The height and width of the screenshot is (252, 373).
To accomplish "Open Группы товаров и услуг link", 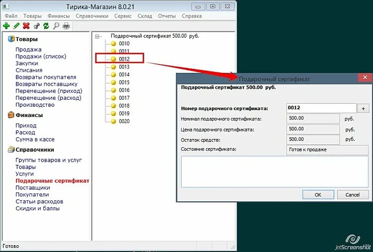I will [x=49, y=160].
